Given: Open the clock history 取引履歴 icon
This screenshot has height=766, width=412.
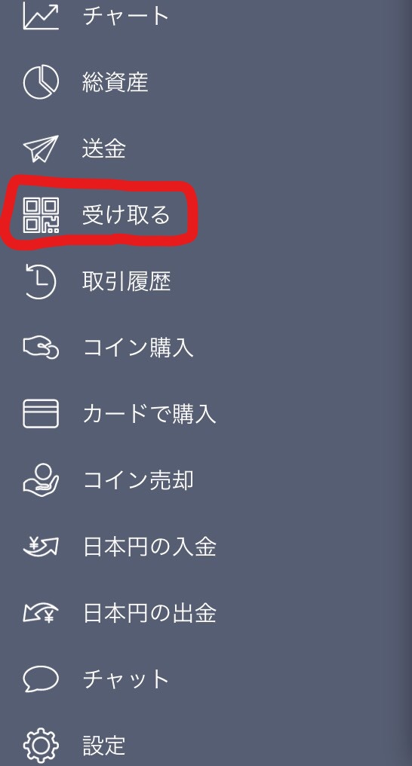Looking at the screenshot, I should tap(41, 282).
